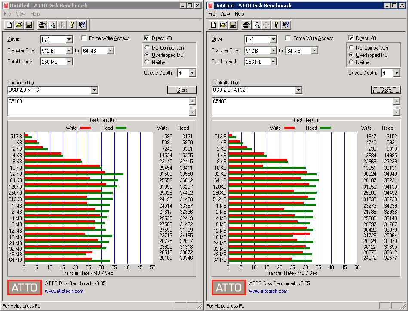This screenshot has width=408, height=311.
Task: Click Print icon in right ATTO window
Action: click(x=246, y=25)
